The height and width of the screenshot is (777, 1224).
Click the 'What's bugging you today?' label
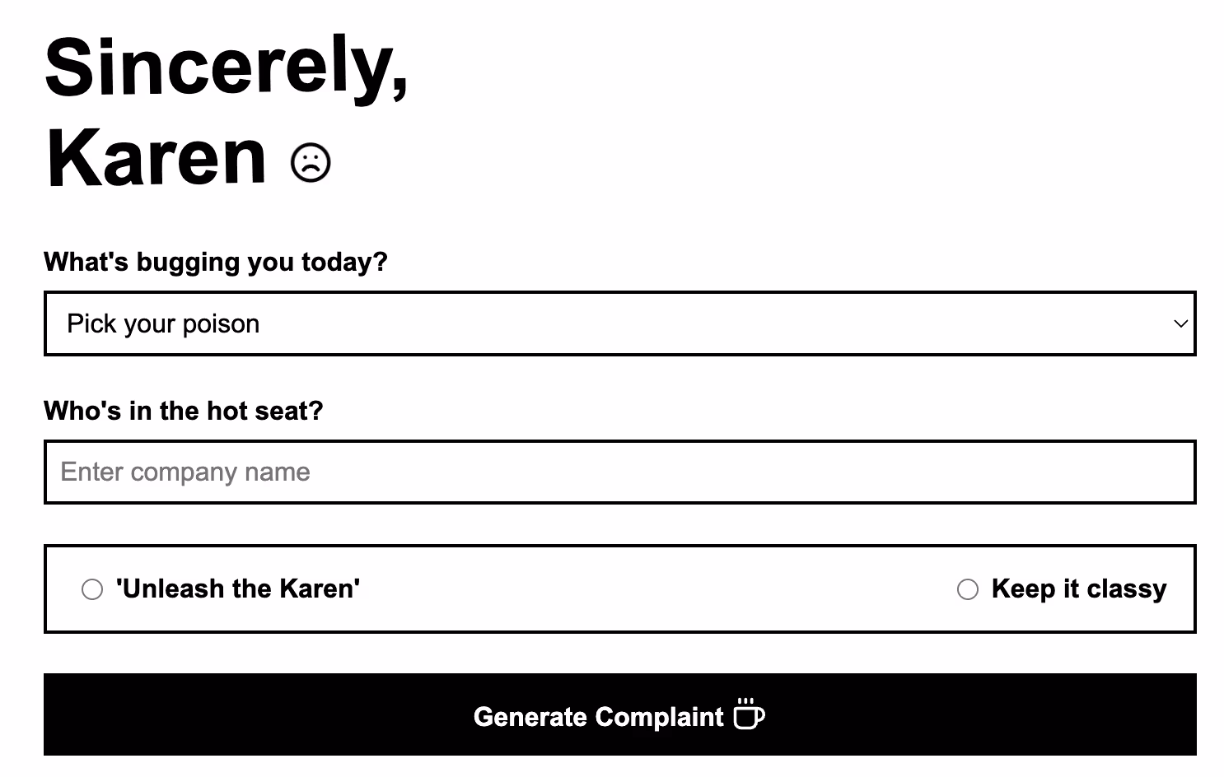click(215, 262)
